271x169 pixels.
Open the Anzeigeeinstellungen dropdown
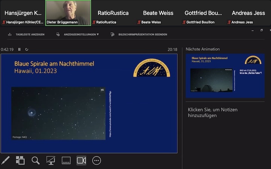pos(81,35)
